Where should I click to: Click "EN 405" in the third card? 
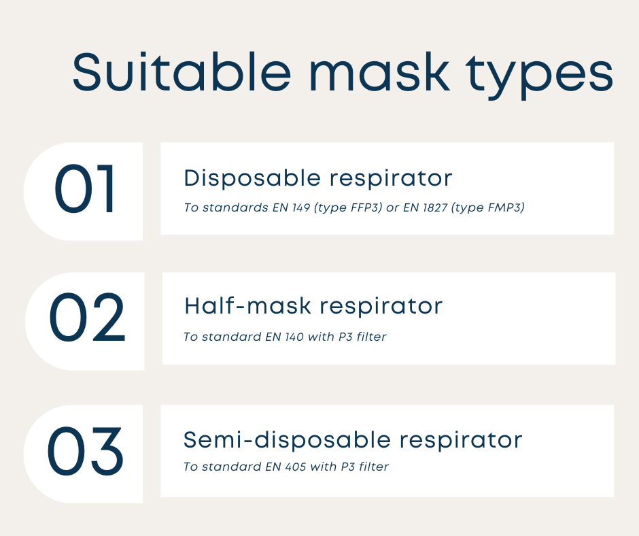pos(288,467)
